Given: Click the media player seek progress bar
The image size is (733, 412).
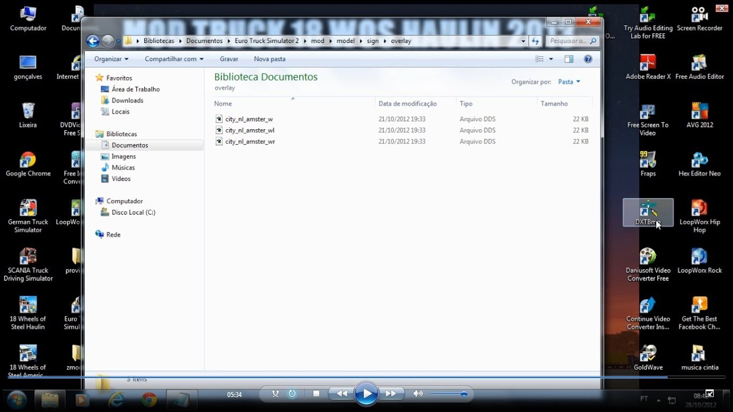Looking at the screenshot, I should coord(366,377).
